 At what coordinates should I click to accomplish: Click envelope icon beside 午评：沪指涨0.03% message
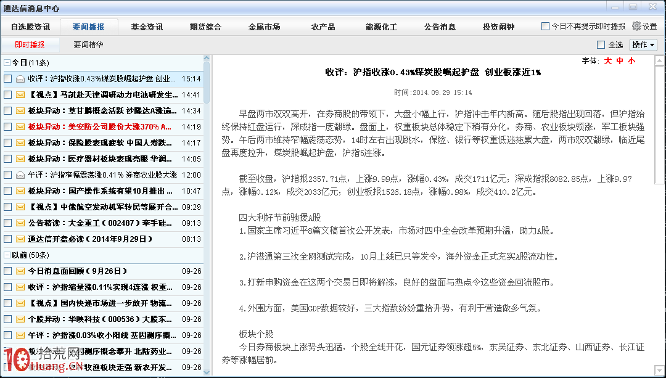(x=20, y=335)
